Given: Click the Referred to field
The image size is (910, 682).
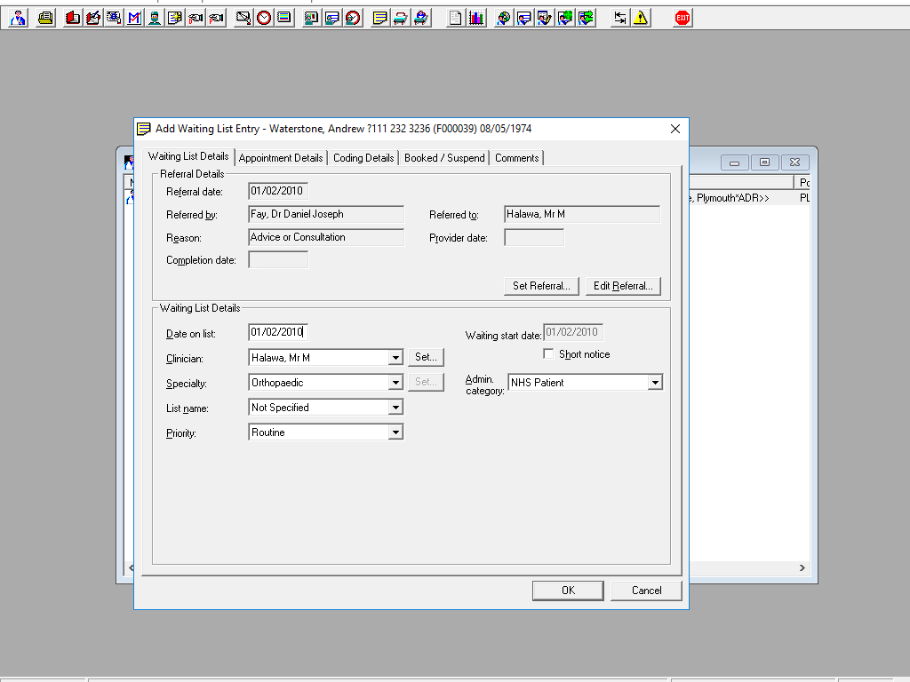Looking at the screenshot, I should pyautogui.click(x=582, y=215).
